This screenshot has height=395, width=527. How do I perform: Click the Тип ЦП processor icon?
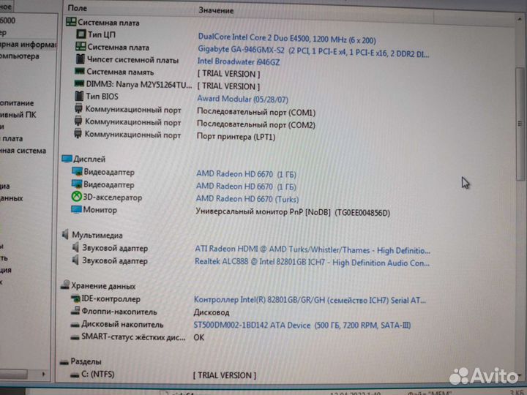(81, 34)
